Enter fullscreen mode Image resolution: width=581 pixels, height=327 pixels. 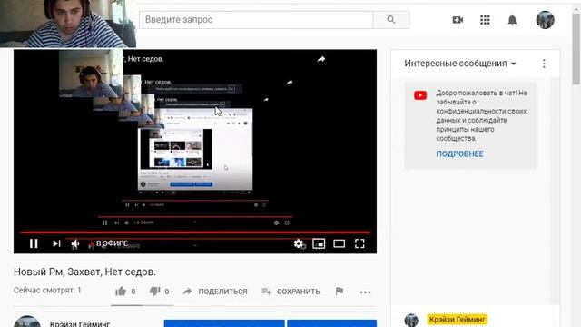(359, 243)
